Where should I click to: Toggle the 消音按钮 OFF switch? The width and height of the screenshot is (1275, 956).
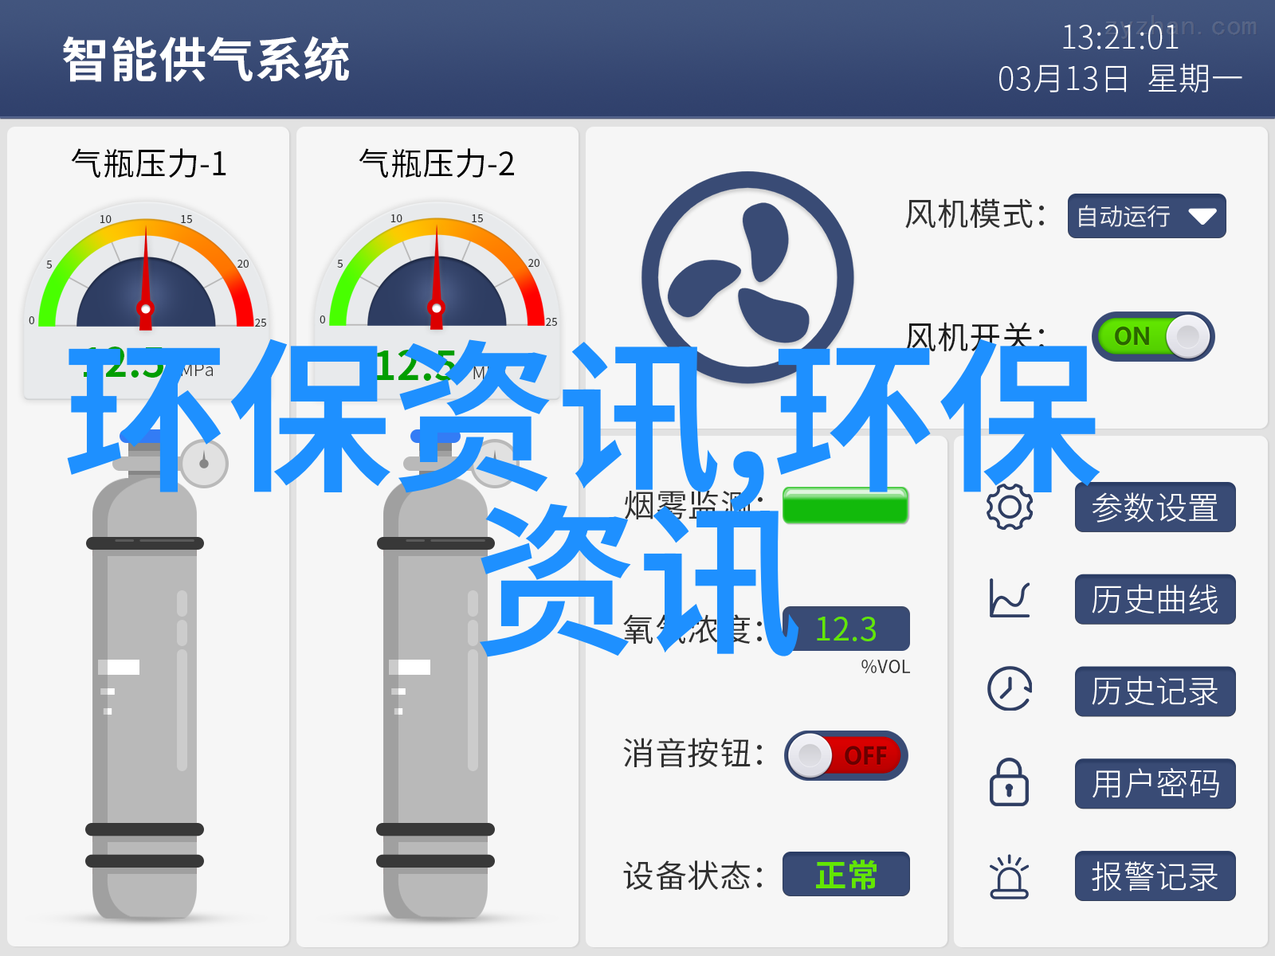click(x=846, y=755)
